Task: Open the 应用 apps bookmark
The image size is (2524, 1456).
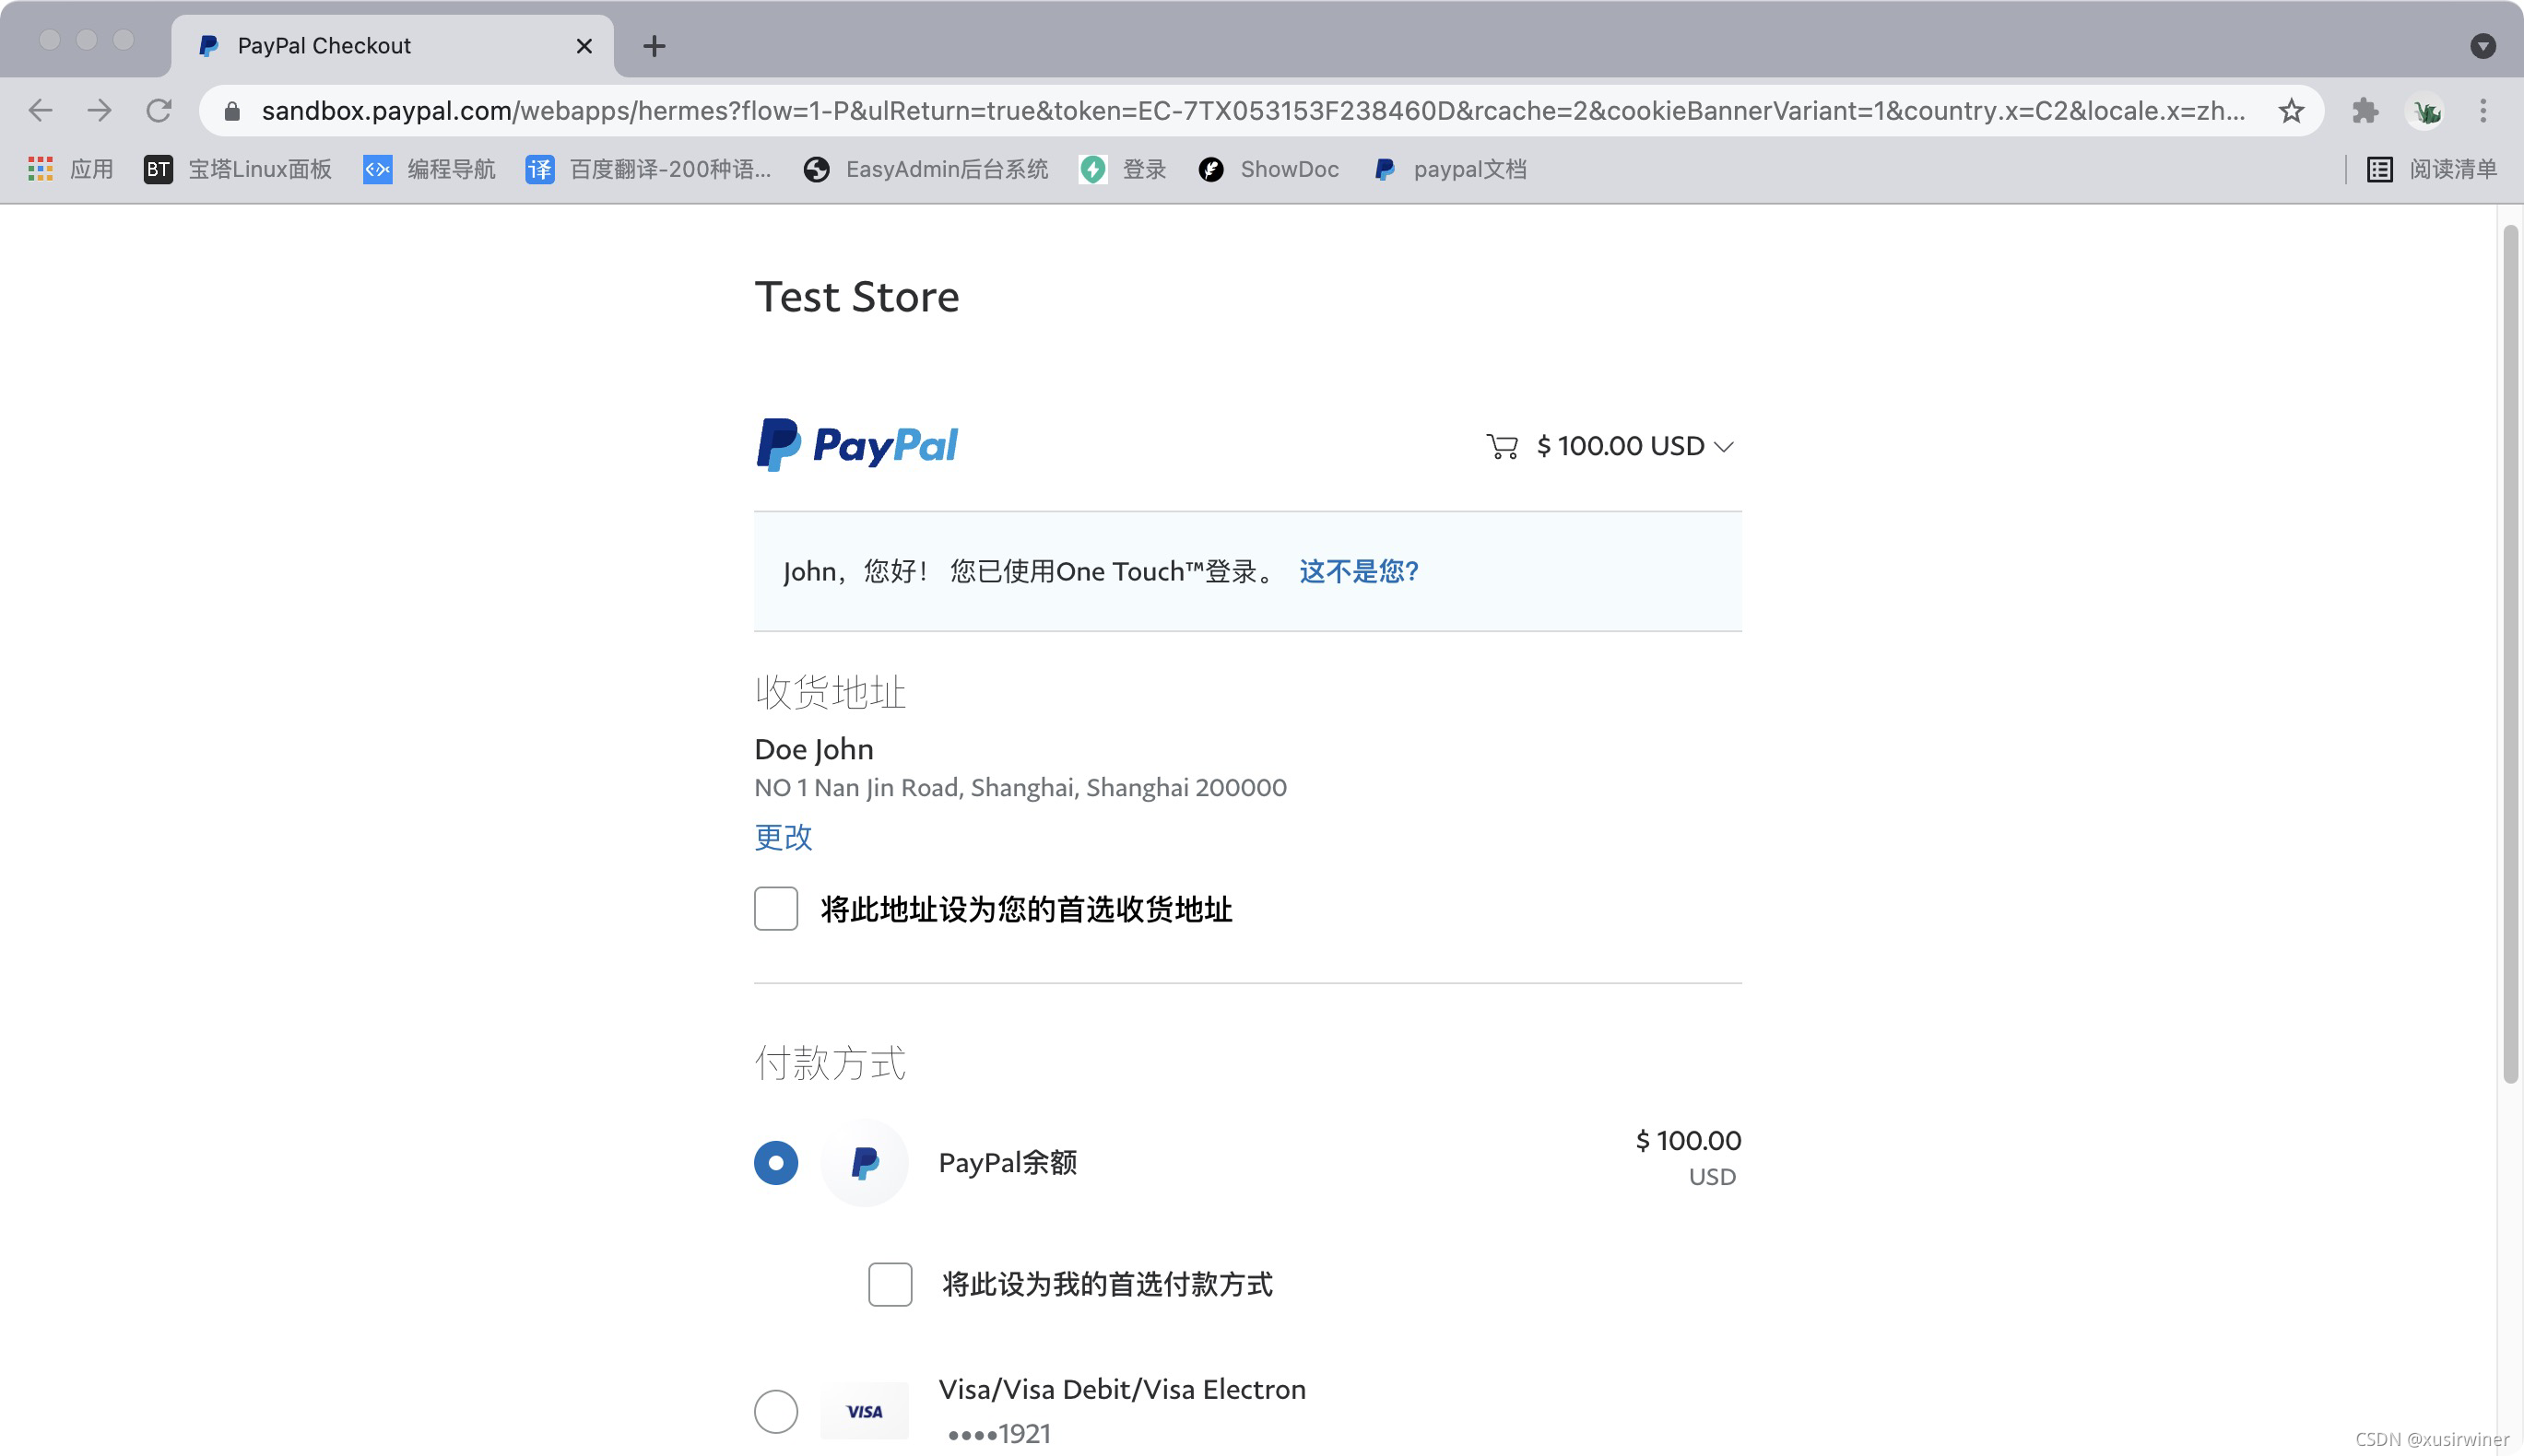Action: (x=70, y=169)
